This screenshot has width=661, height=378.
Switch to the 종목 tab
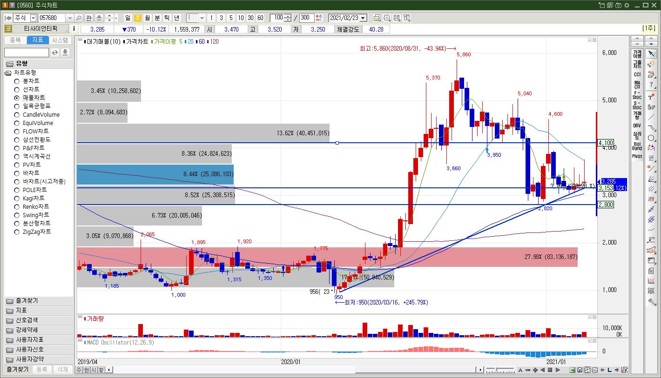(15, 40)
